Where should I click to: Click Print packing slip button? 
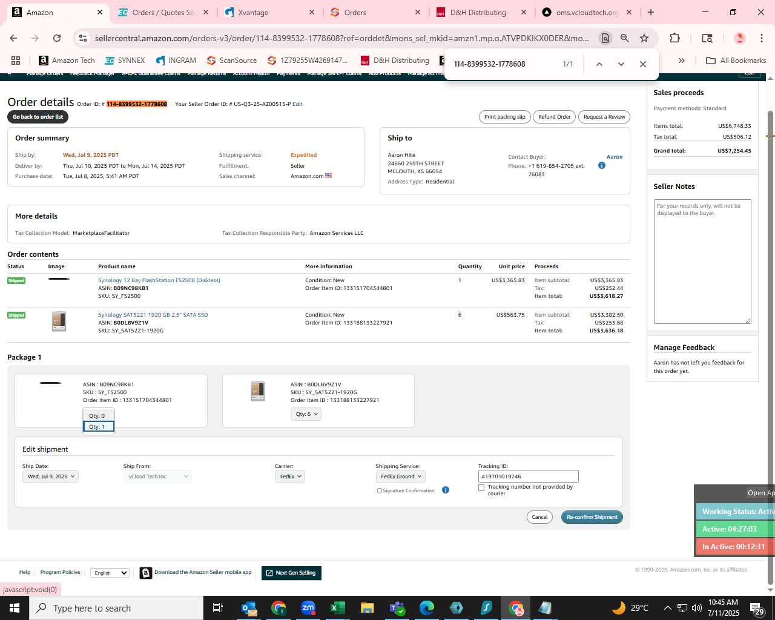coord(504,117)
